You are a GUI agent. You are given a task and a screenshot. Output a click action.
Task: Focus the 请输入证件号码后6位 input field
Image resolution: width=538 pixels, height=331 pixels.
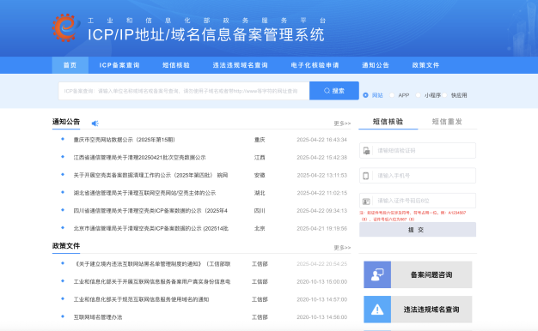pos(418,201)
